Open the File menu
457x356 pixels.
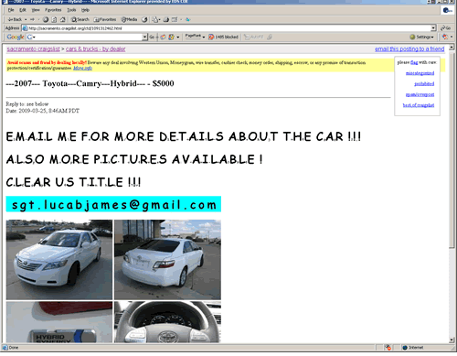[11, 10]
